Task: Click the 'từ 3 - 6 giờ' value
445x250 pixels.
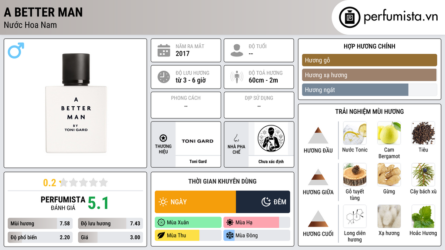Action: point(191,80)
